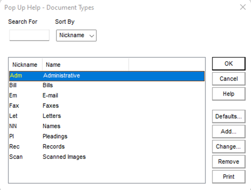Click Change... to edit selected type

[229, 146]
